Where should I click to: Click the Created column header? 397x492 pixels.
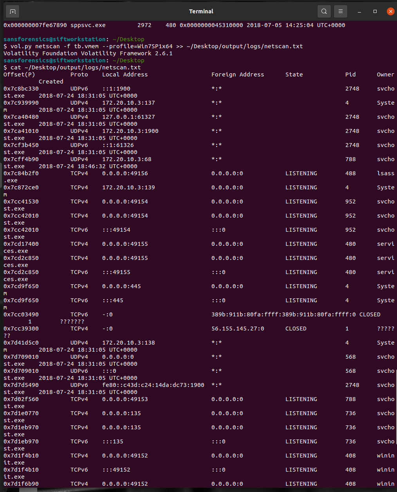(51, 82)
